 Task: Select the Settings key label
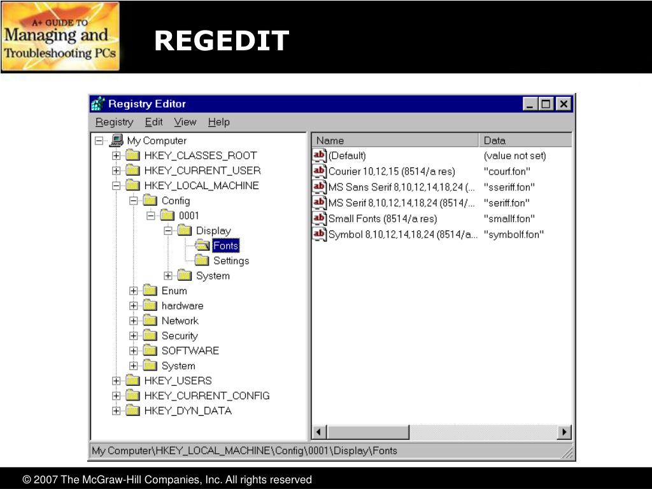tap(231, 260)
